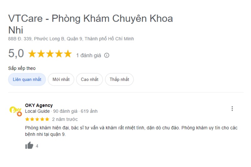Viewport: 251px width, 167px height.
Task: Click the "2 năm trước" review timestamp
Action: 65,119
